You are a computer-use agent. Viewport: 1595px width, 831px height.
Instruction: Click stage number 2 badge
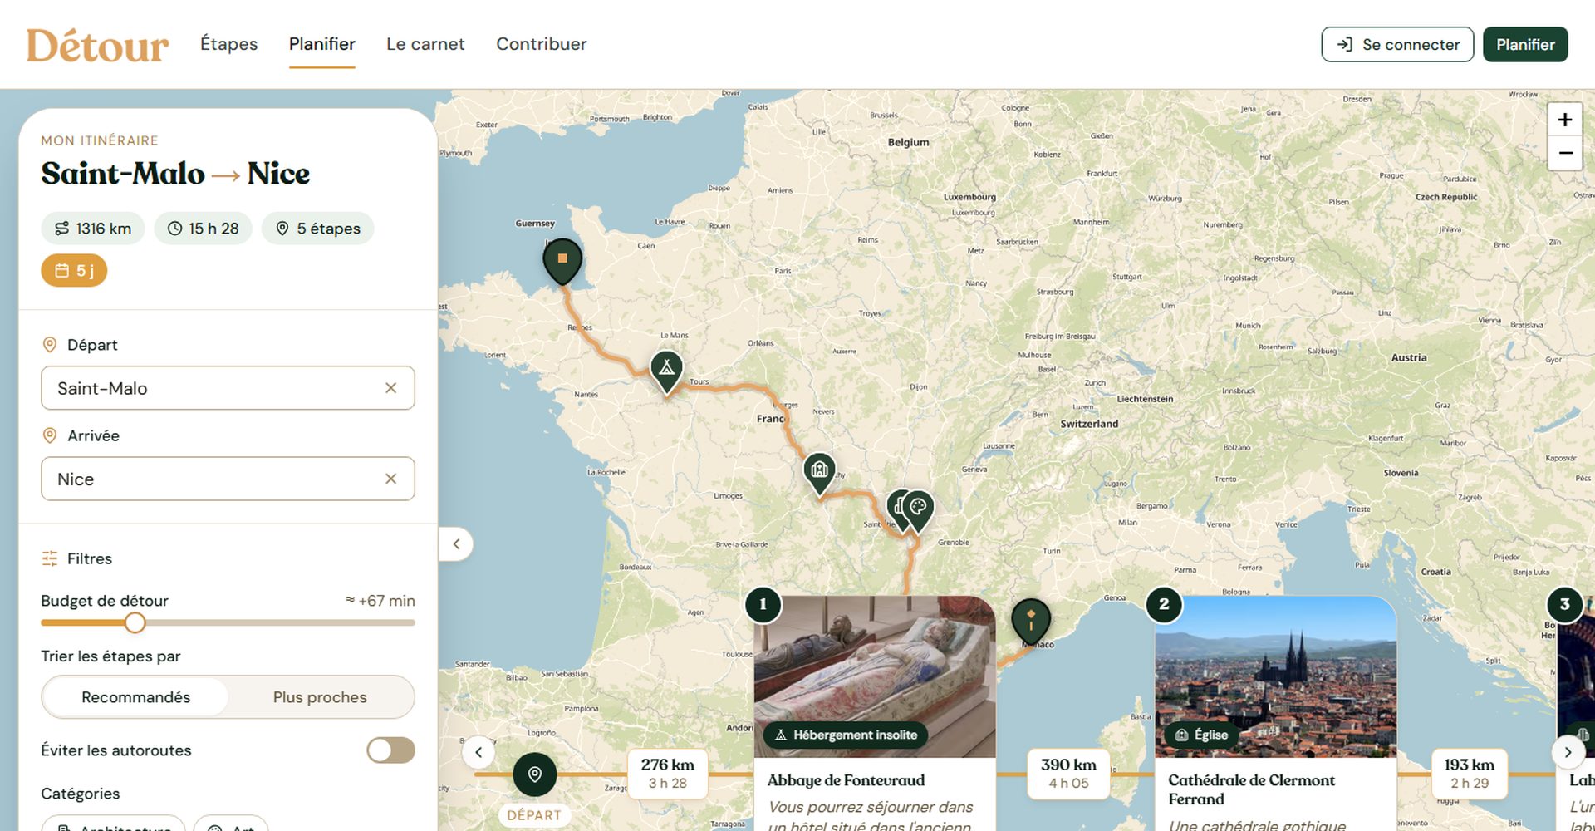pos(1164,604)
